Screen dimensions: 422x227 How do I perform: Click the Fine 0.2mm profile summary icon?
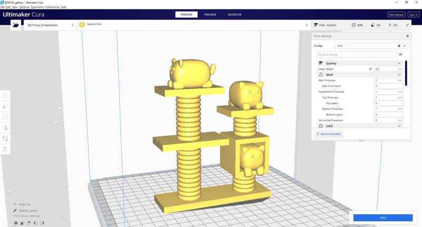click(x=315, y=25)
